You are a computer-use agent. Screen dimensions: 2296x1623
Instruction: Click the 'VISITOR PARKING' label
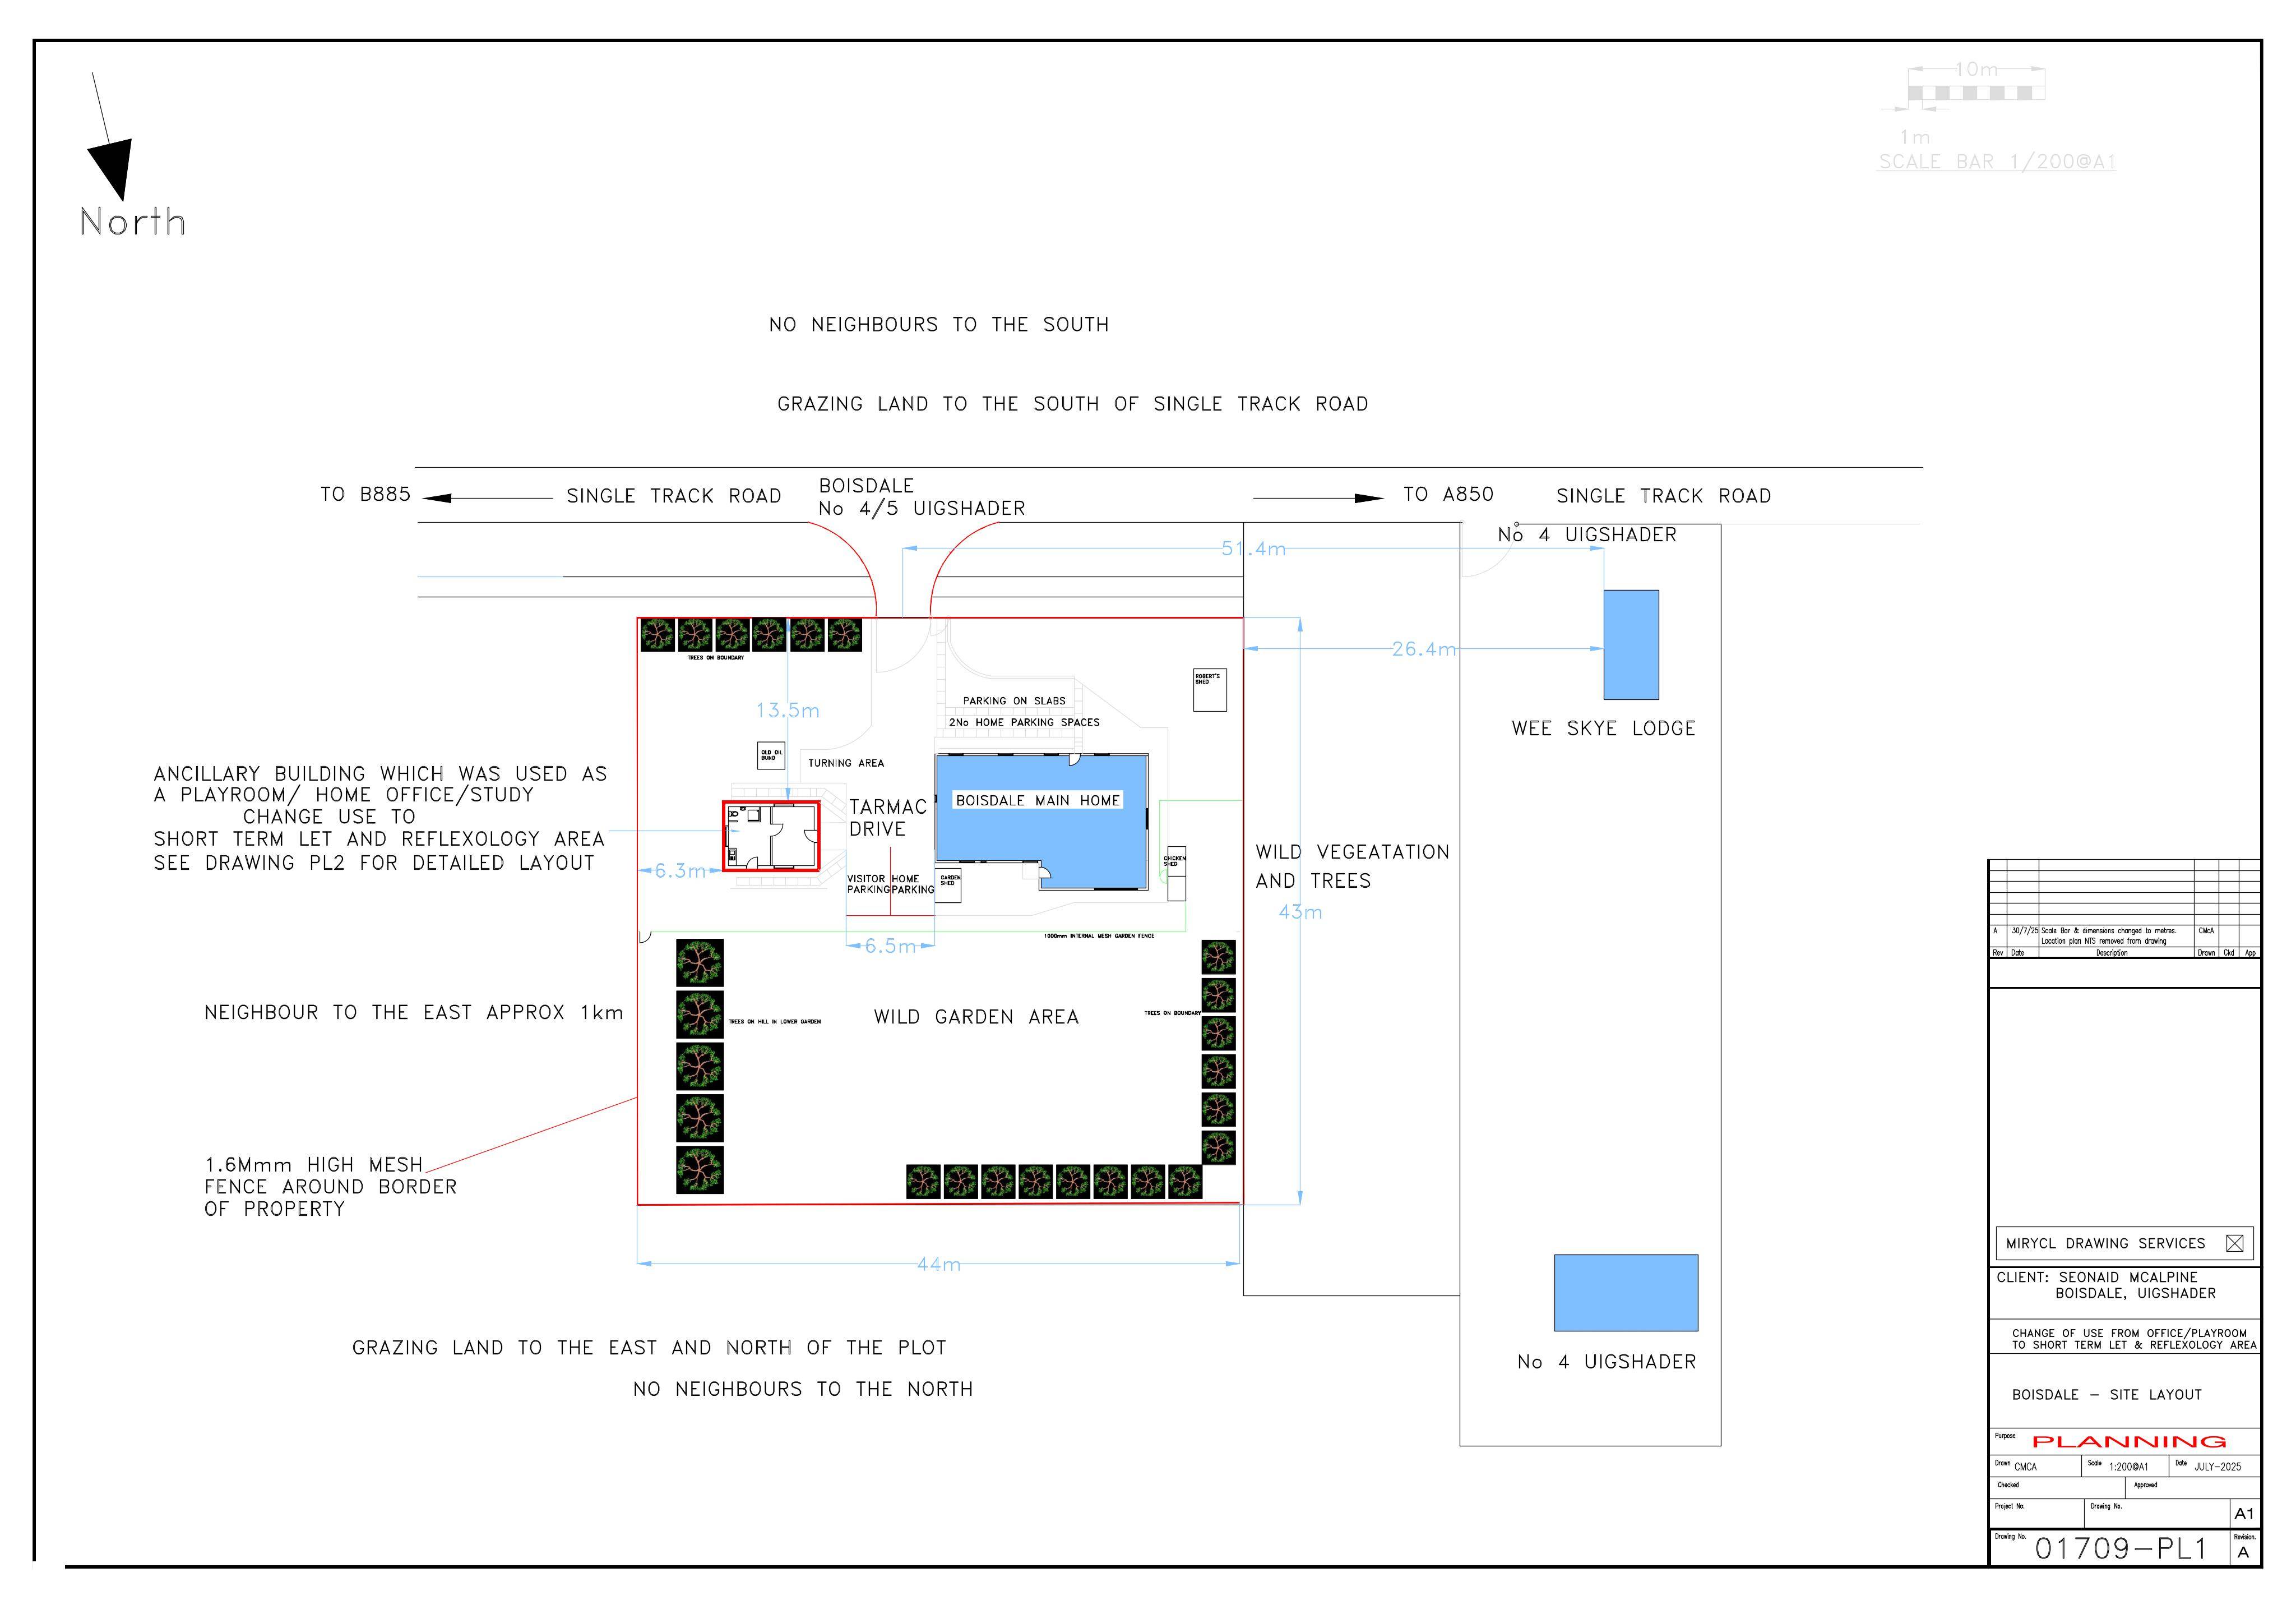pyautogui.click(x=868, y=884)
